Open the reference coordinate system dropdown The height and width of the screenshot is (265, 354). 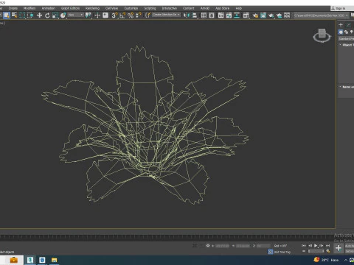click(x=75, y=15)
